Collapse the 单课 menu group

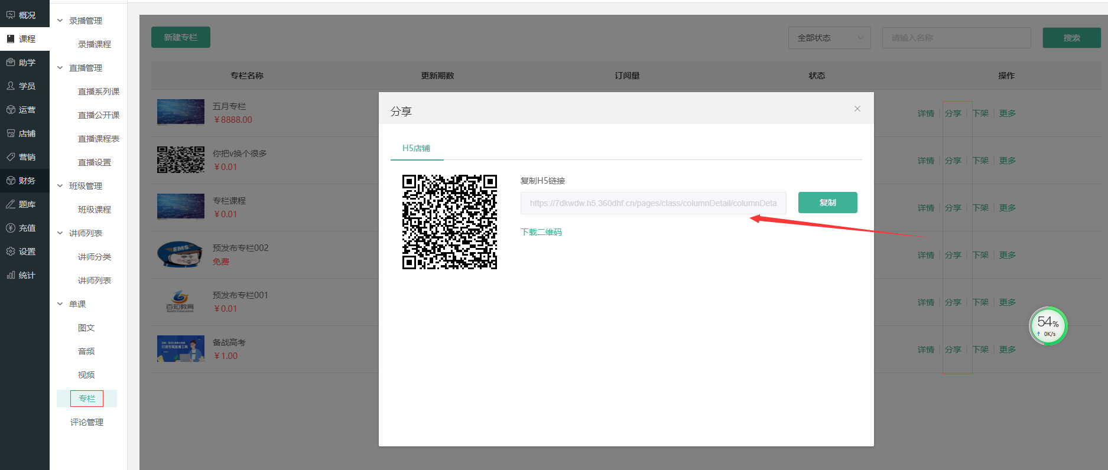60,304
